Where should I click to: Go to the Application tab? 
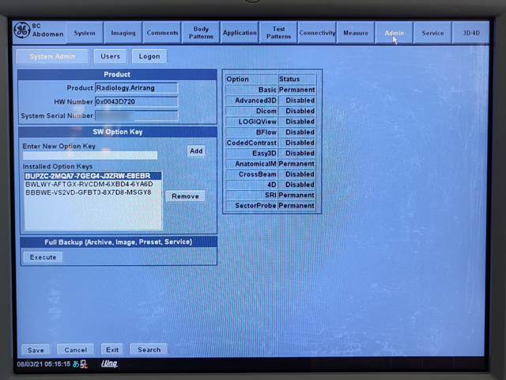click(x=240, y=32)
